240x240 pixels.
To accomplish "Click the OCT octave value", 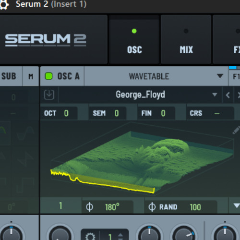I will pos(66,113).
